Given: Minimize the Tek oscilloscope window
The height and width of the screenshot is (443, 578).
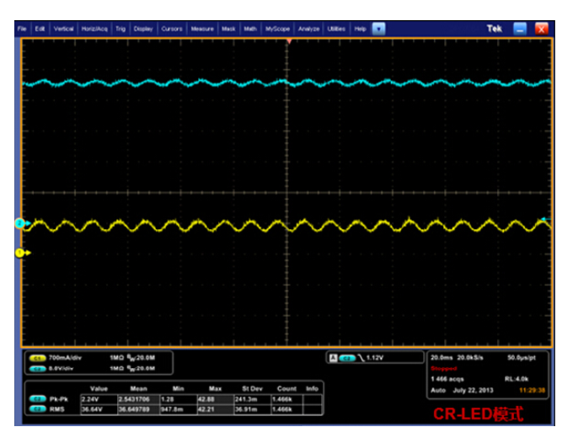Looking at the screenshot, I should [x=520, y=29].
